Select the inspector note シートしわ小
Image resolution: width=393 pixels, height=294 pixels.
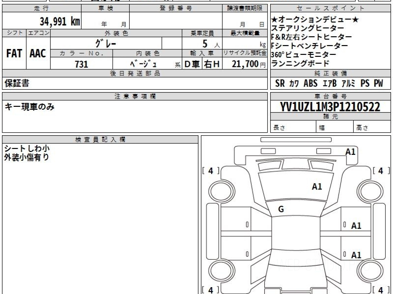tap(27, 149)
